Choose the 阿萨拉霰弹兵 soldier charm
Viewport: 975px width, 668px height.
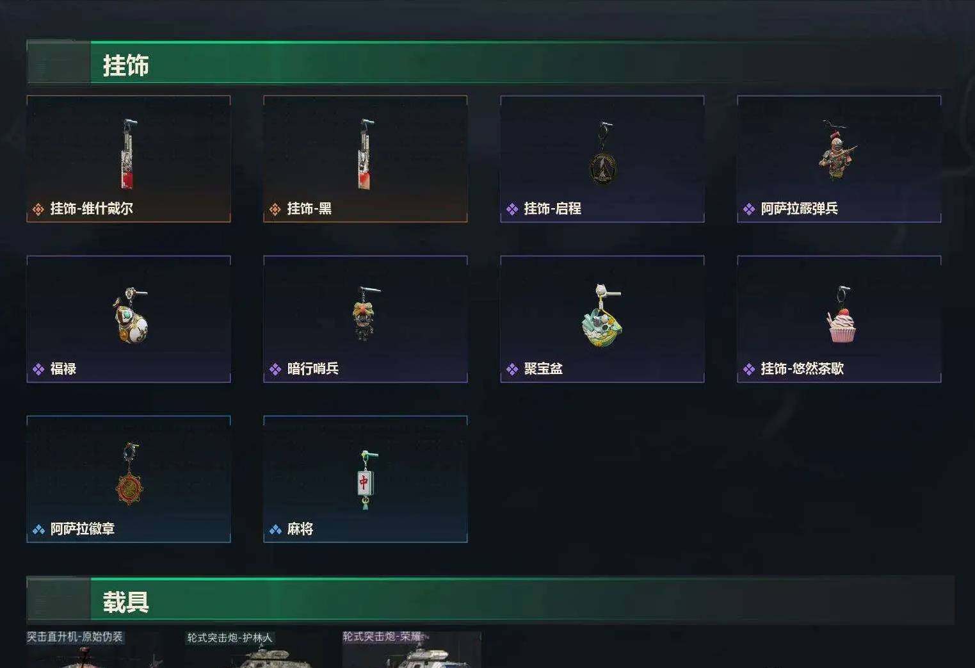tap(838, 151)
